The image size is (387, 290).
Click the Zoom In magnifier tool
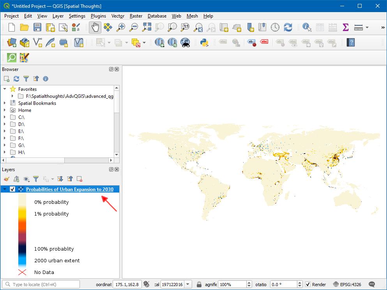[x=121, y=27]
